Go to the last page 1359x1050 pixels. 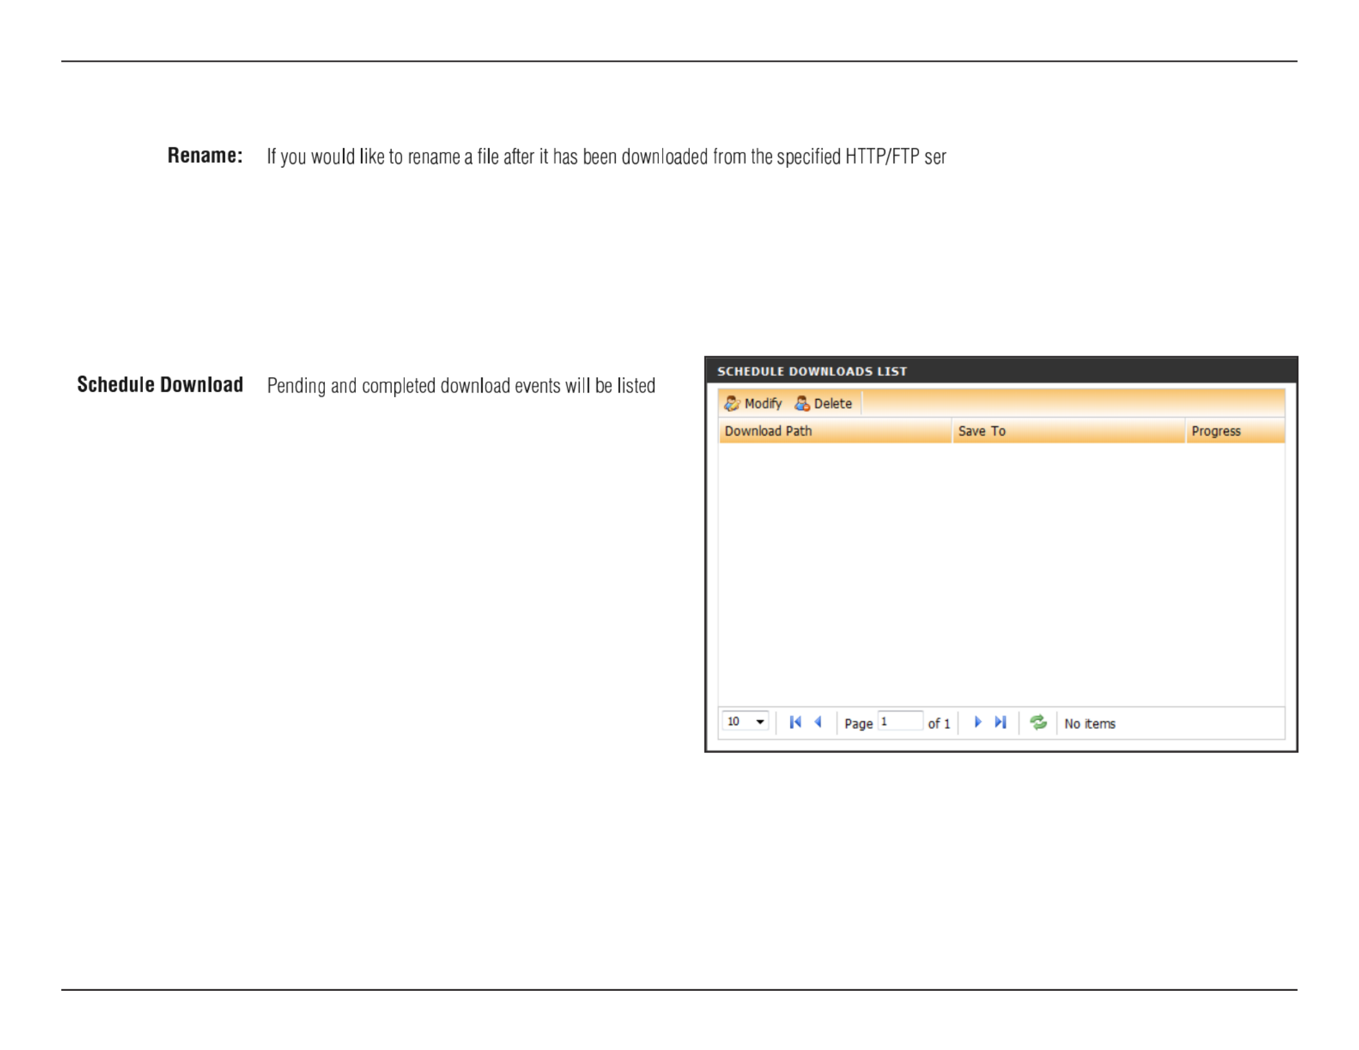click(x=1001, y=722)
